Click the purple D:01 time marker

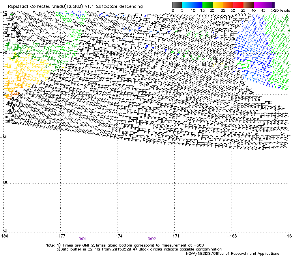[x=82, y=239]
